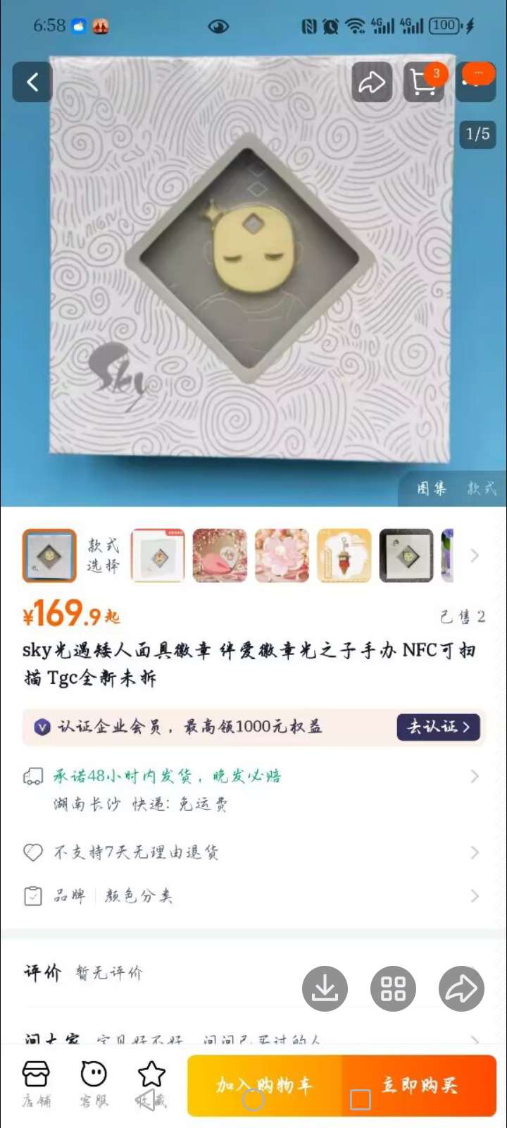Expand the 不支持7天无理由退货 row
The width and height of the screenshot is (507, 1128).
[x=254, y=852]
